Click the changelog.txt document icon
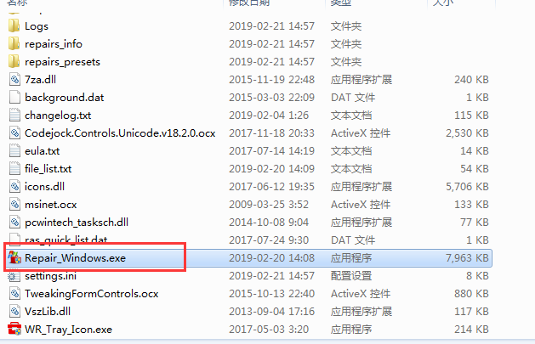 pyautogui.click(x=14, y=116)
